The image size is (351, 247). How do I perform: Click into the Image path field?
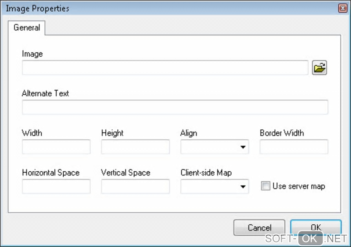[x=165, y=68]
